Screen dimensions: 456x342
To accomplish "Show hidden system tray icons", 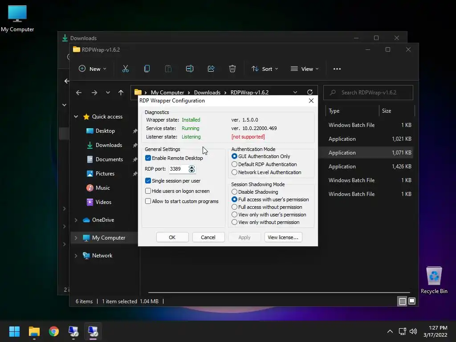I will tap(390, 331).
